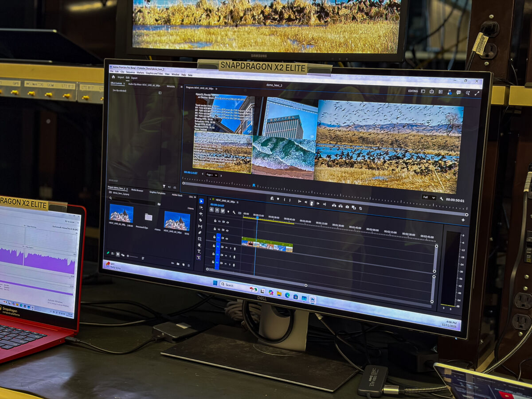
Task: Open the Program Monitor wrench settings
Action: (441, 199)
